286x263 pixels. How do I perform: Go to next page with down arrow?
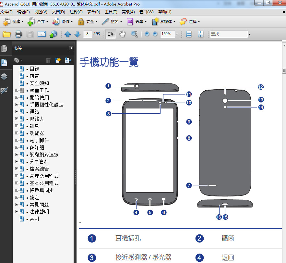coord(77,34)
